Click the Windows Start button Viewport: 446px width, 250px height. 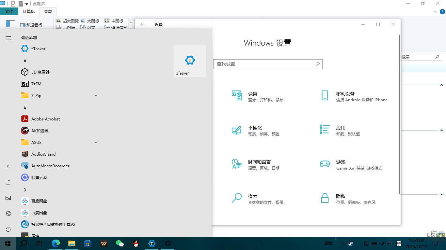(x=8, y=243)
